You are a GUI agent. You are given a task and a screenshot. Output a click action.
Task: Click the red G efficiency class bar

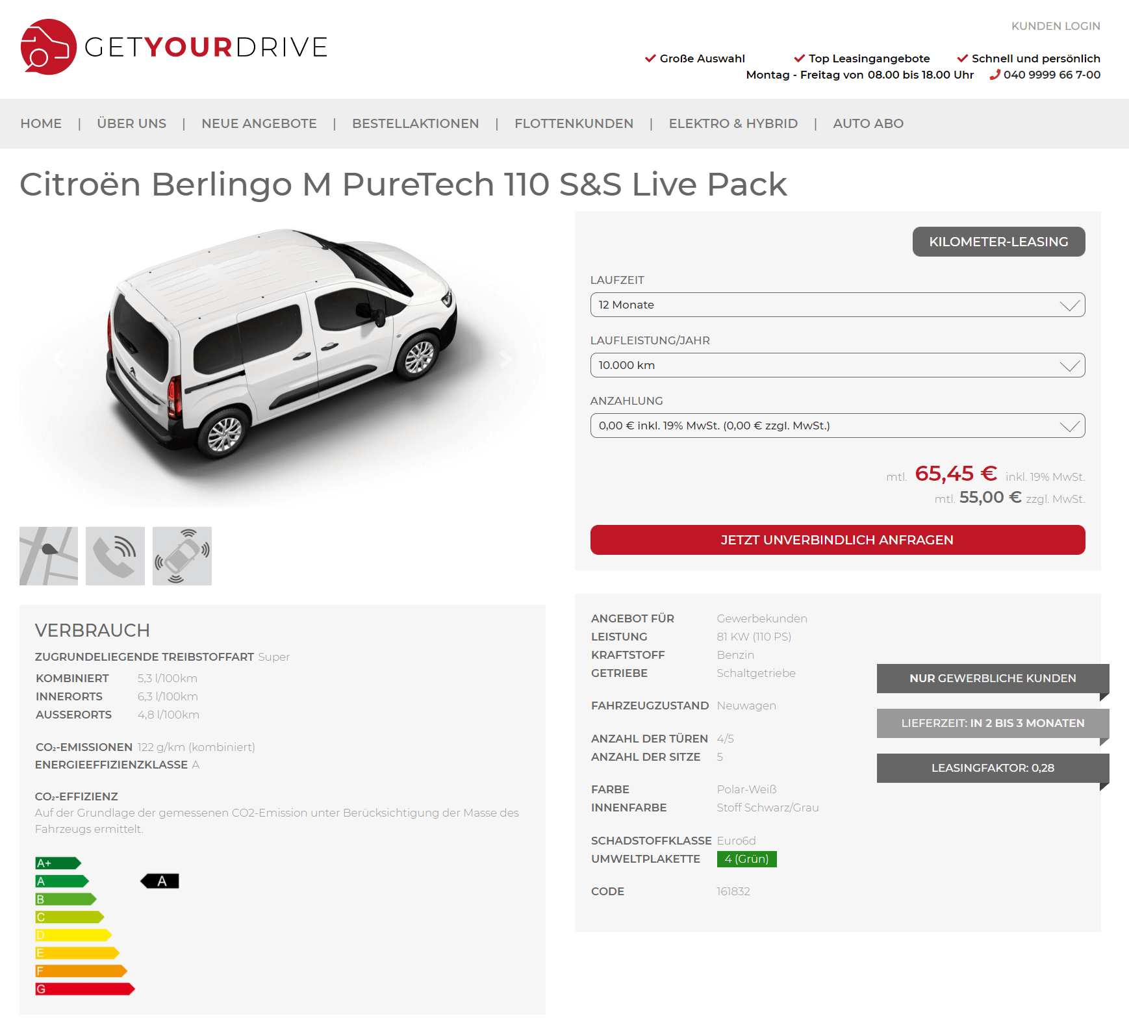tap(86, 989)
